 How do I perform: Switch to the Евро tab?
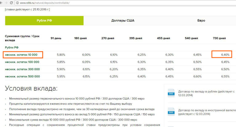201,21
